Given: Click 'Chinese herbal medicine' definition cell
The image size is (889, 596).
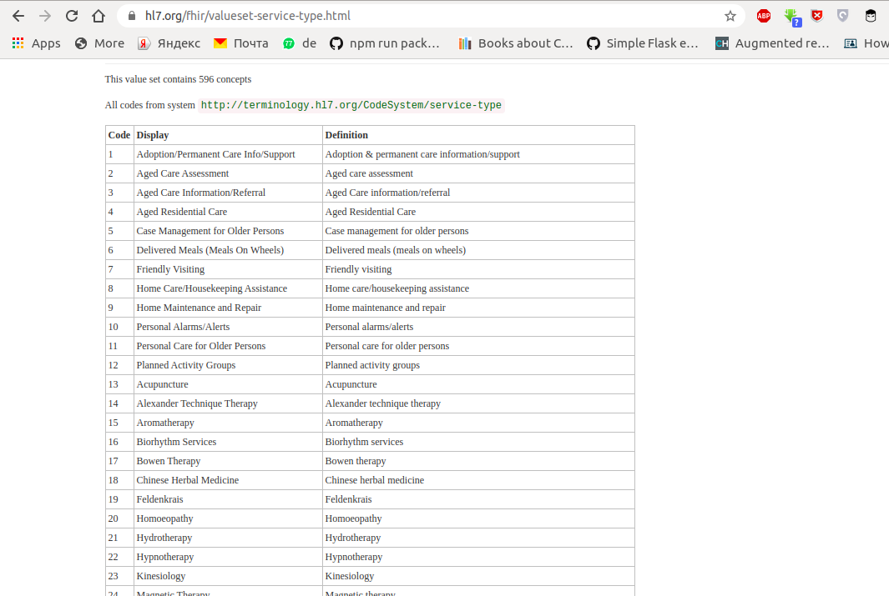Looking at the screenshot, I should (478, 480).
